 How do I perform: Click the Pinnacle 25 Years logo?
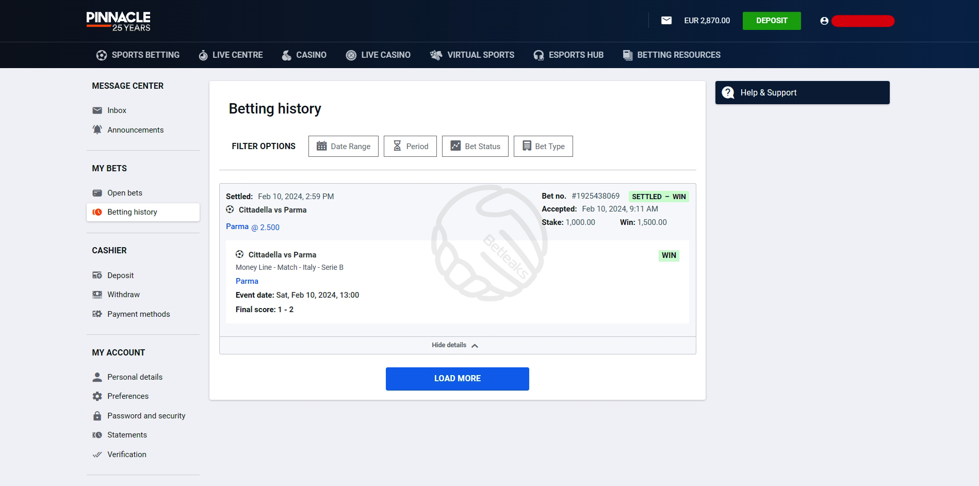pos(119,21)
